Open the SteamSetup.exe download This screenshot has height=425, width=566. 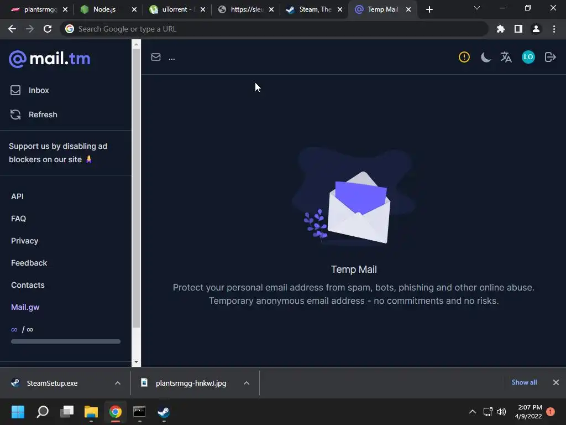(52, 383)
